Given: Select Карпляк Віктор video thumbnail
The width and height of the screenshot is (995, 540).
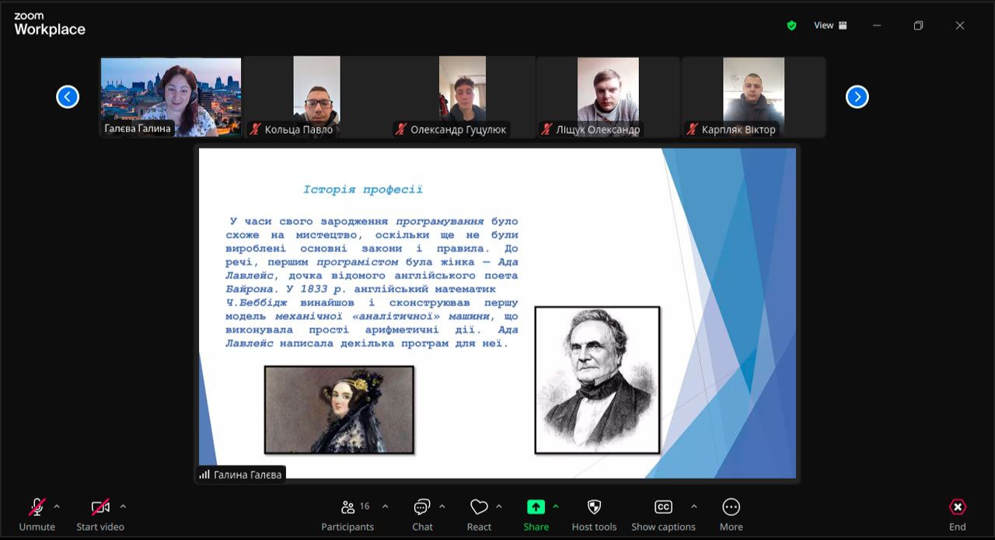Looking at the screenshot, I should point(753,97).
